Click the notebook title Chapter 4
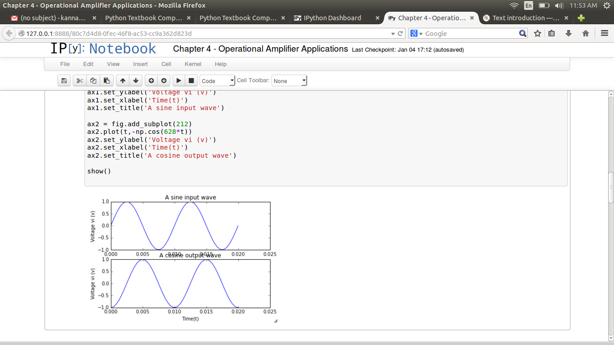 point(260,49)
